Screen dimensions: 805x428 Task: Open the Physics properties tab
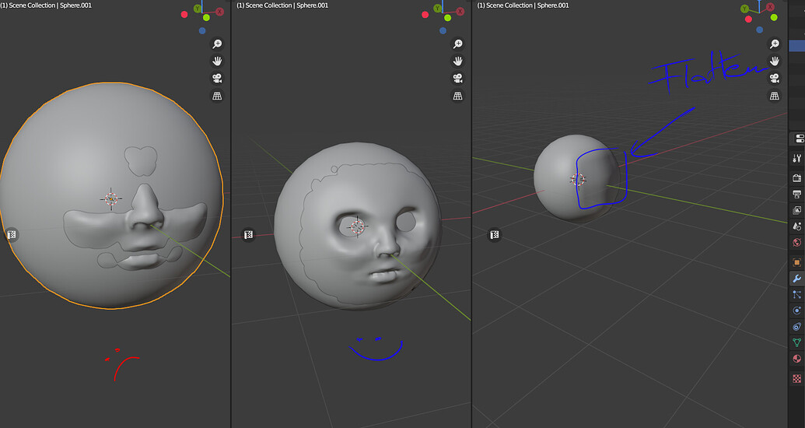point(796,310)
